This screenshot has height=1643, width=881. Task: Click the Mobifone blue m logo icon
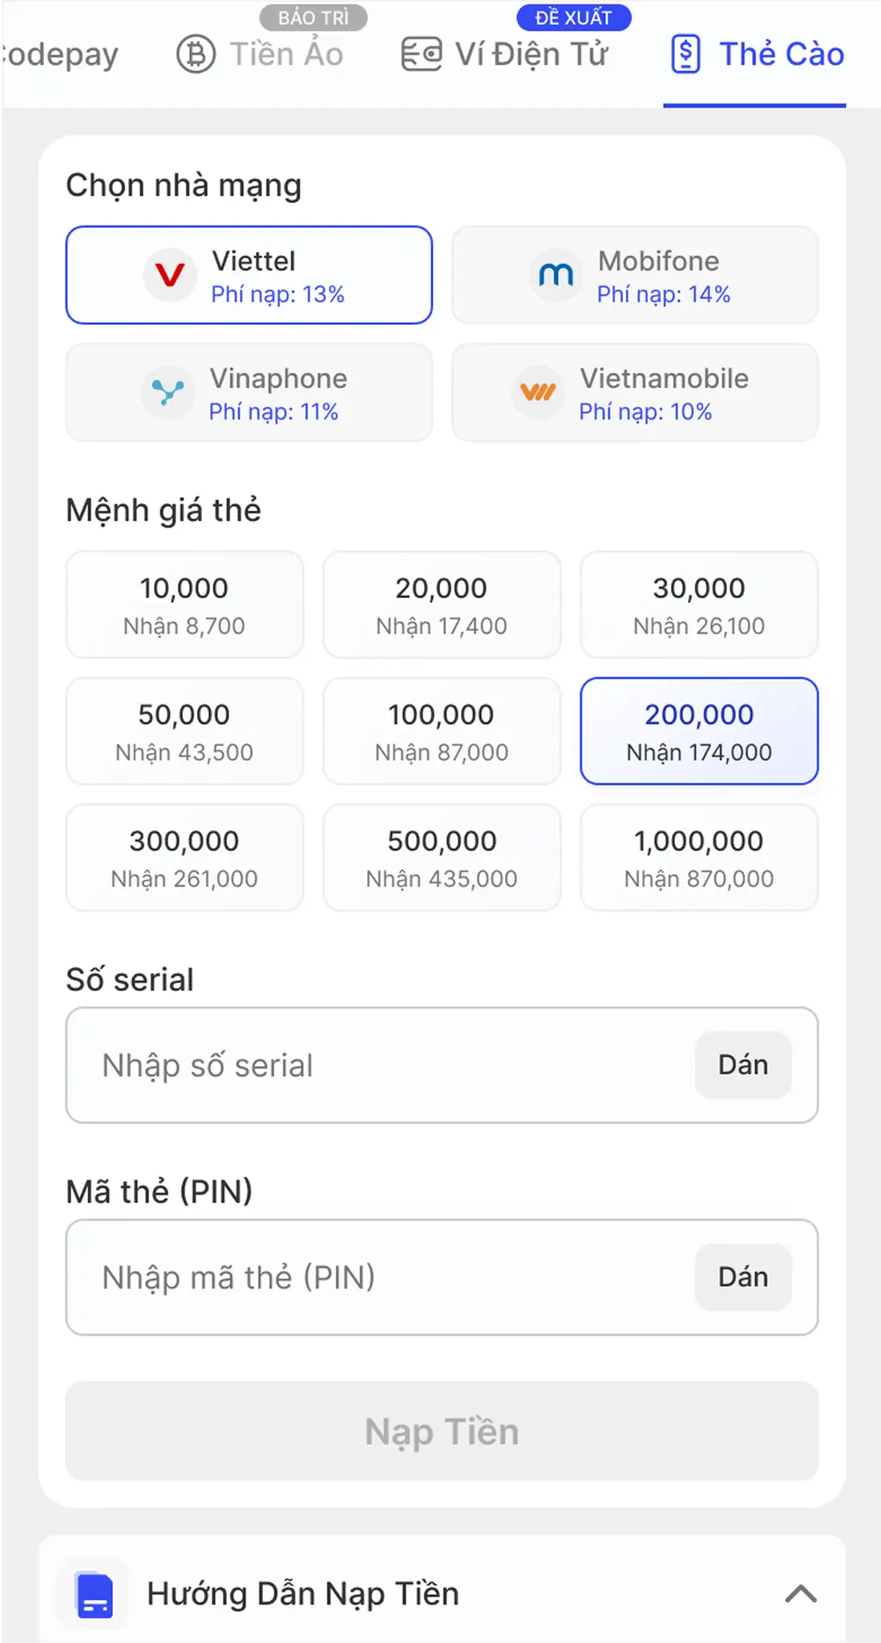click(x=556, y=276)
